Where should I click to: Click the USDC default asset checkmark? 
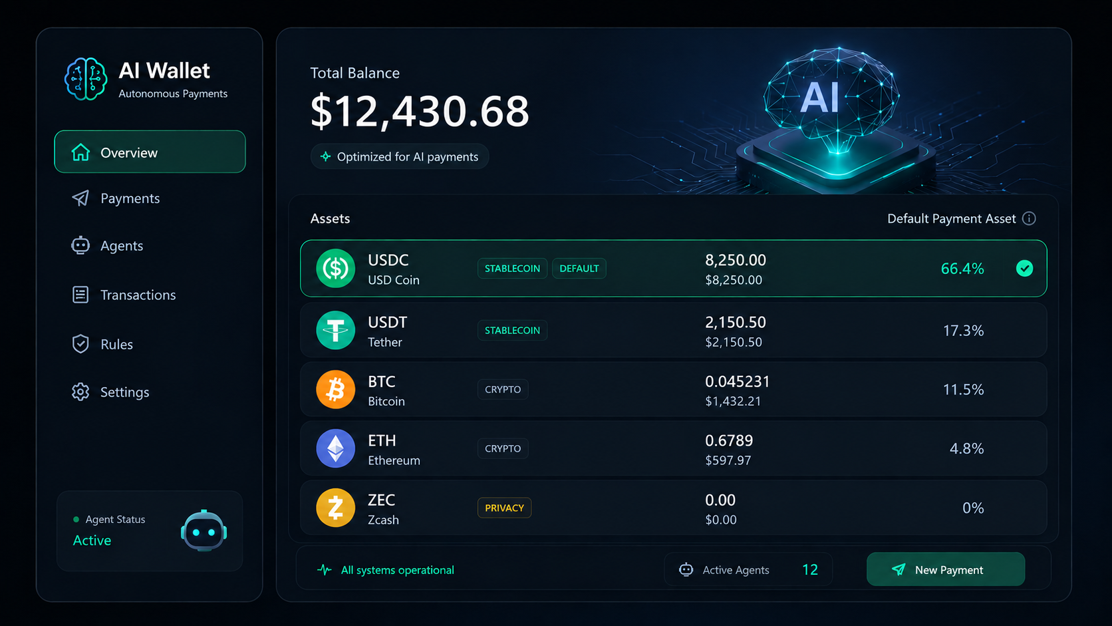pos(1024,268)
